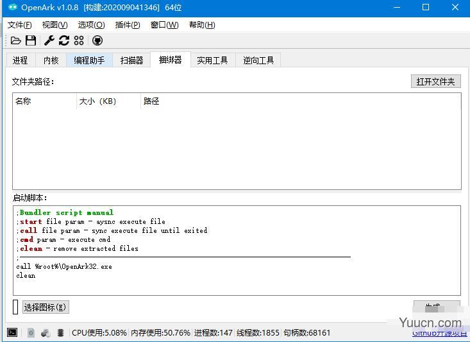Image resolution: width=470 pixels, height=342 pixels.
Task: Click the 选择图标(E) button
Action: point(46,307)
